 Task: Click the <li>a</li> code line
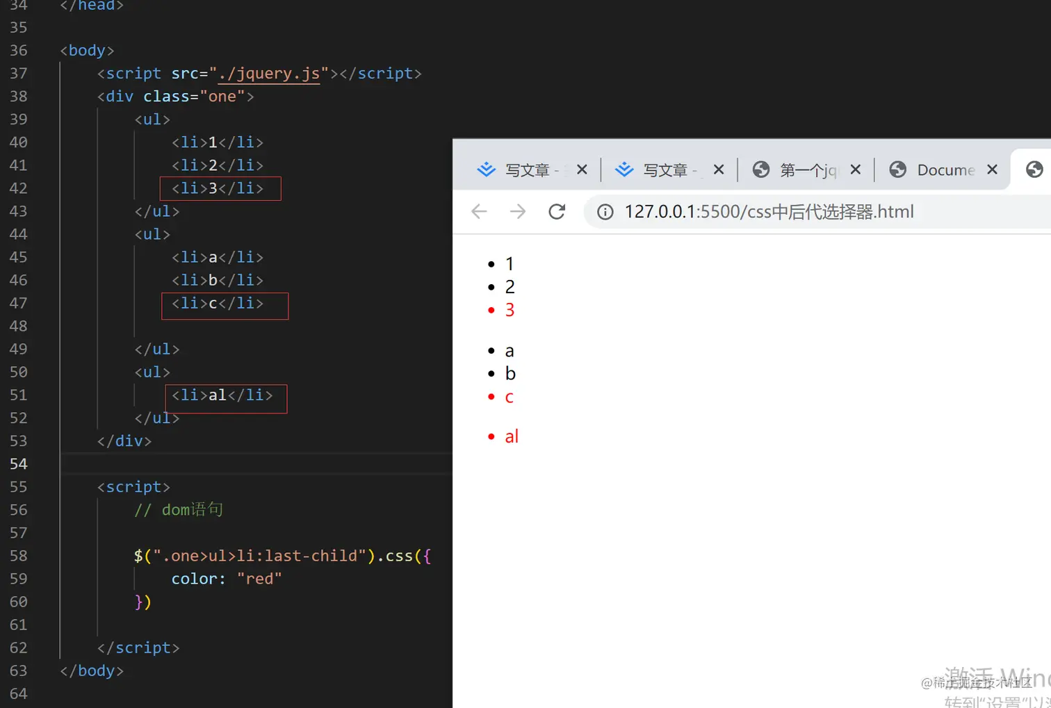click(x=218, y=257)
